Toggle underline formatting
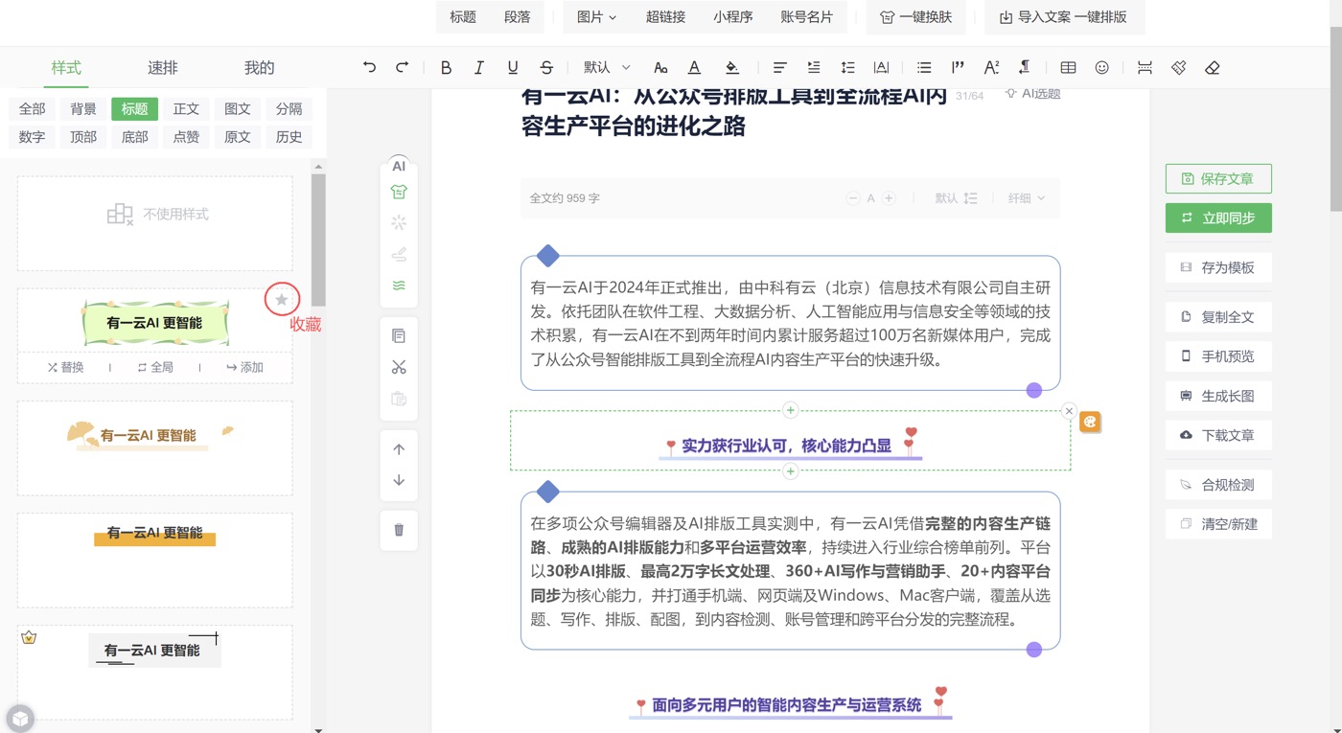1342x733 pixels. pyautogui.click(x=513, y=67)
